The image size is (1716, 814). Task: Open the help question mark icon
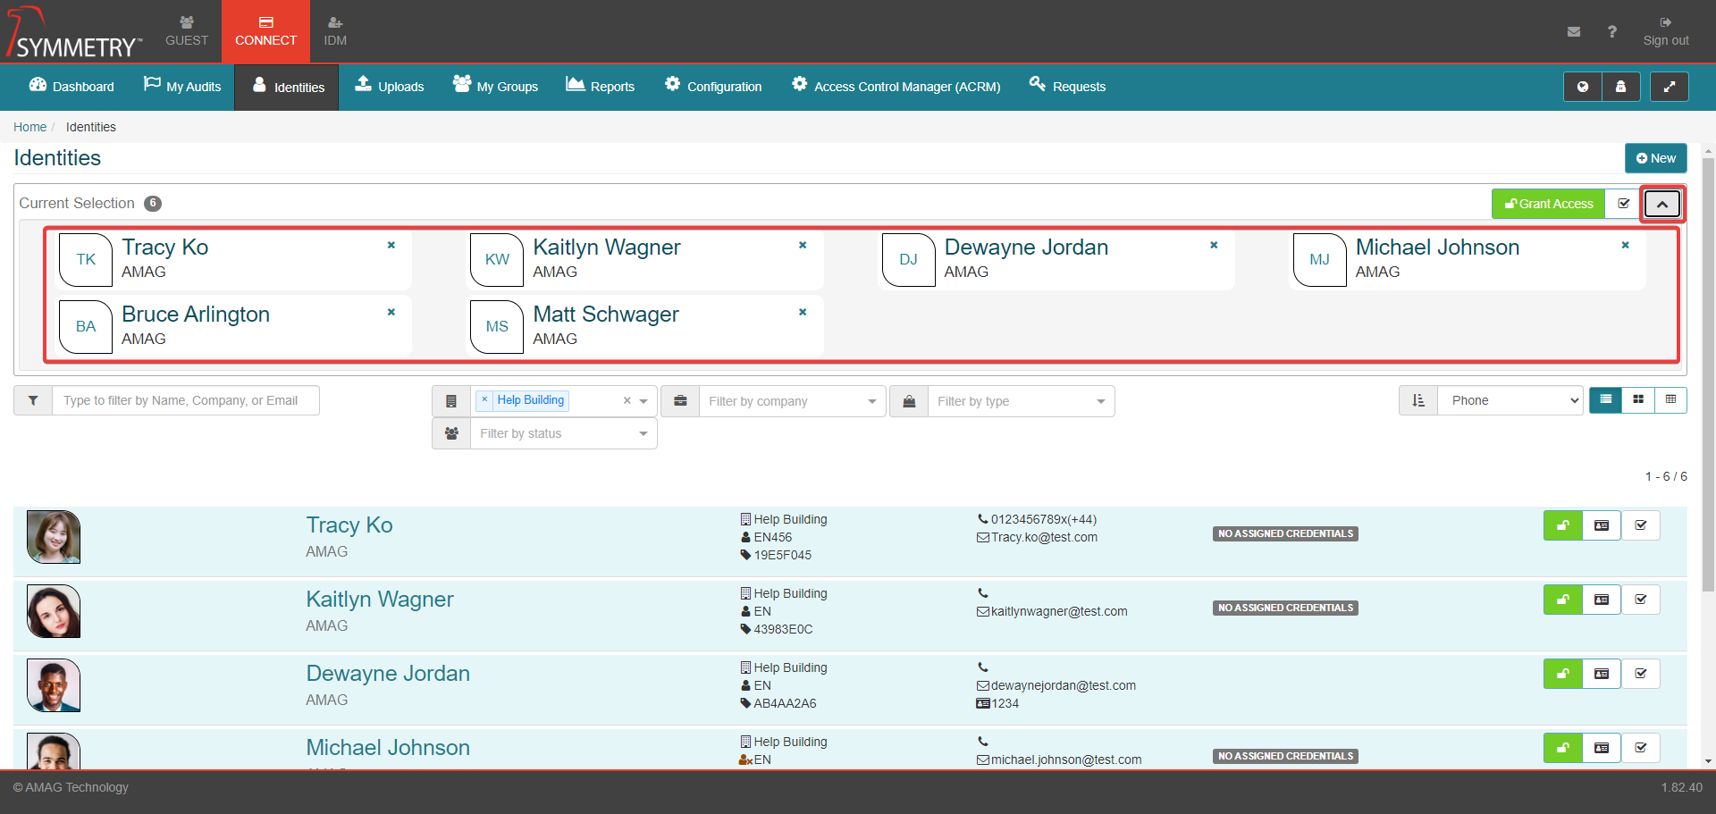pyautogui.click(x=1611, y=31)
